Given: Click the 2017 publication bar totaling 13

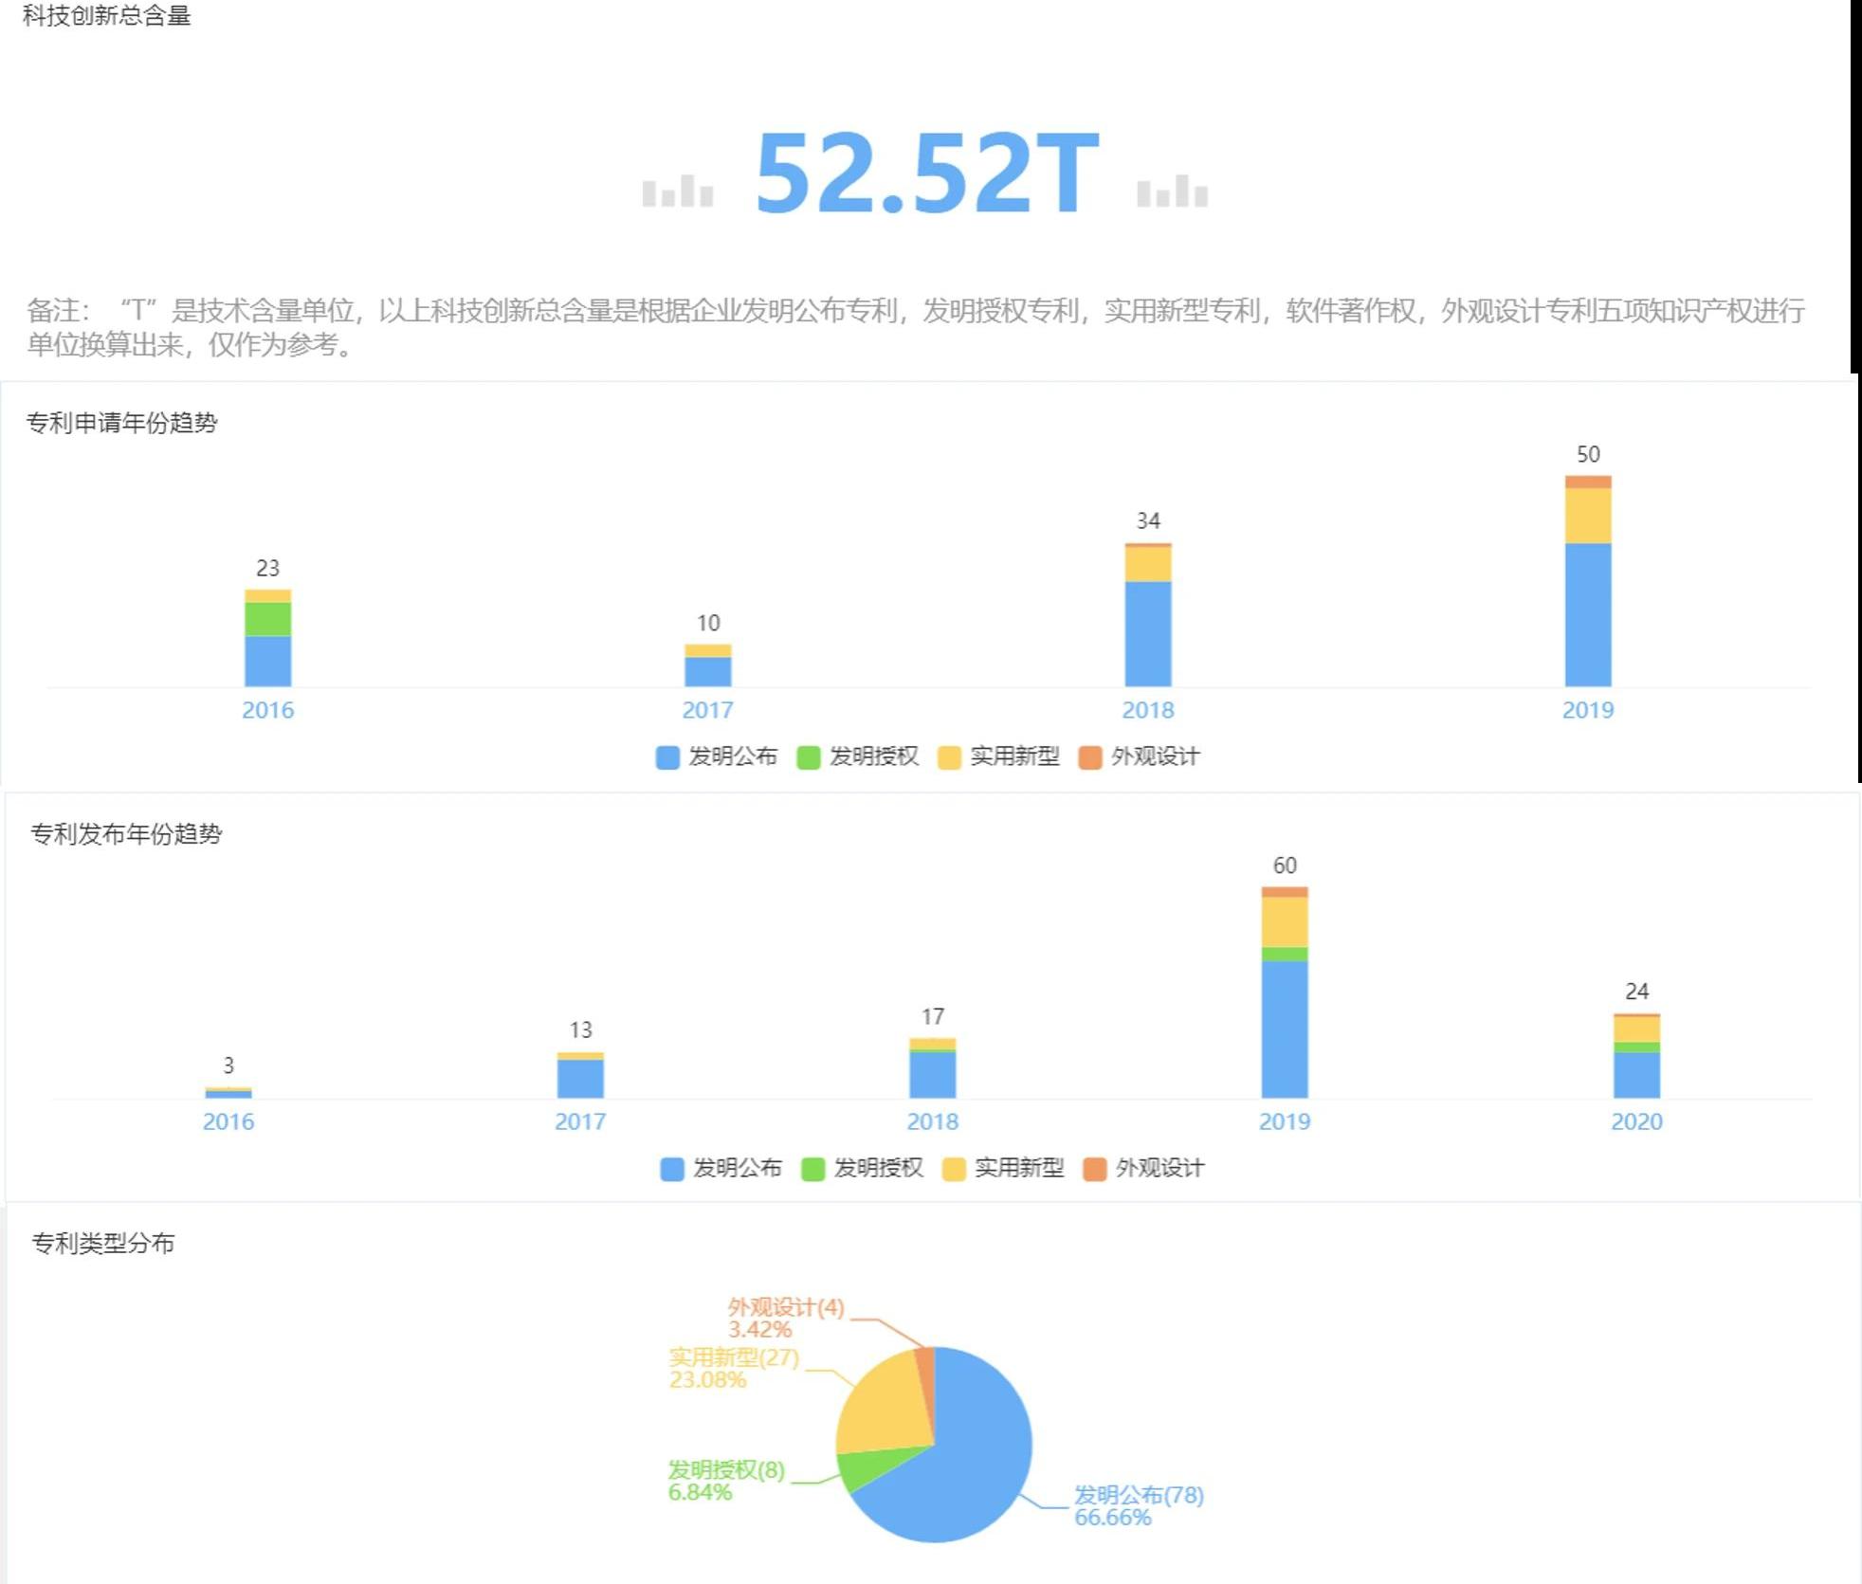Looking at the screenshot, I should 580,1078.
